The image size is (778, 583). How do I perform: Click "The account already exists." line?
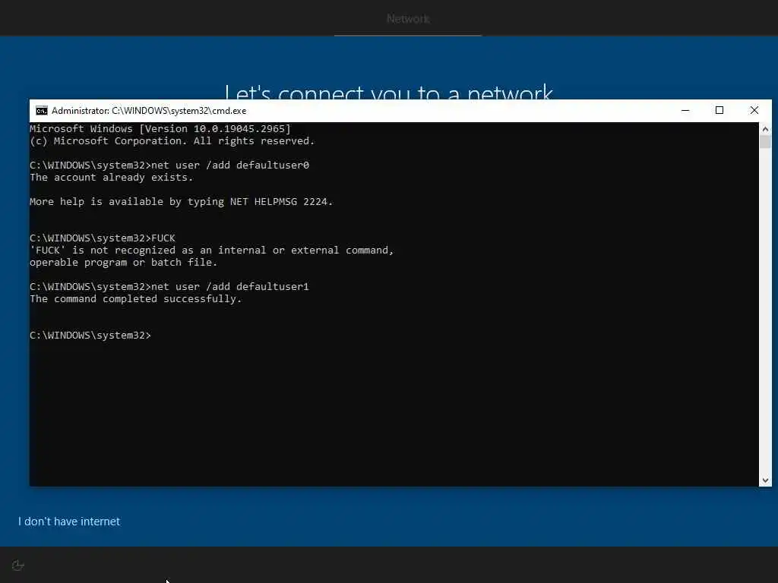pos(111,178)
